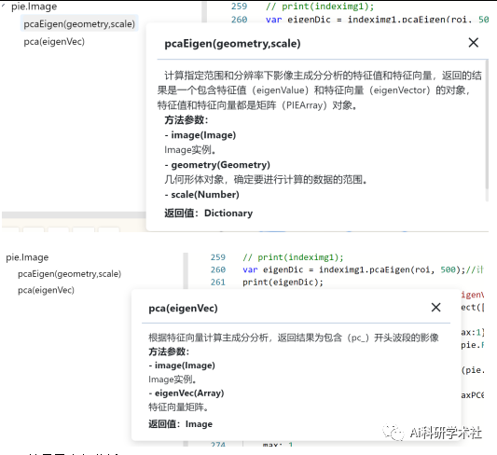Click the pca(eigenVec) popup title
497x455 pixels.
[183, 308]
